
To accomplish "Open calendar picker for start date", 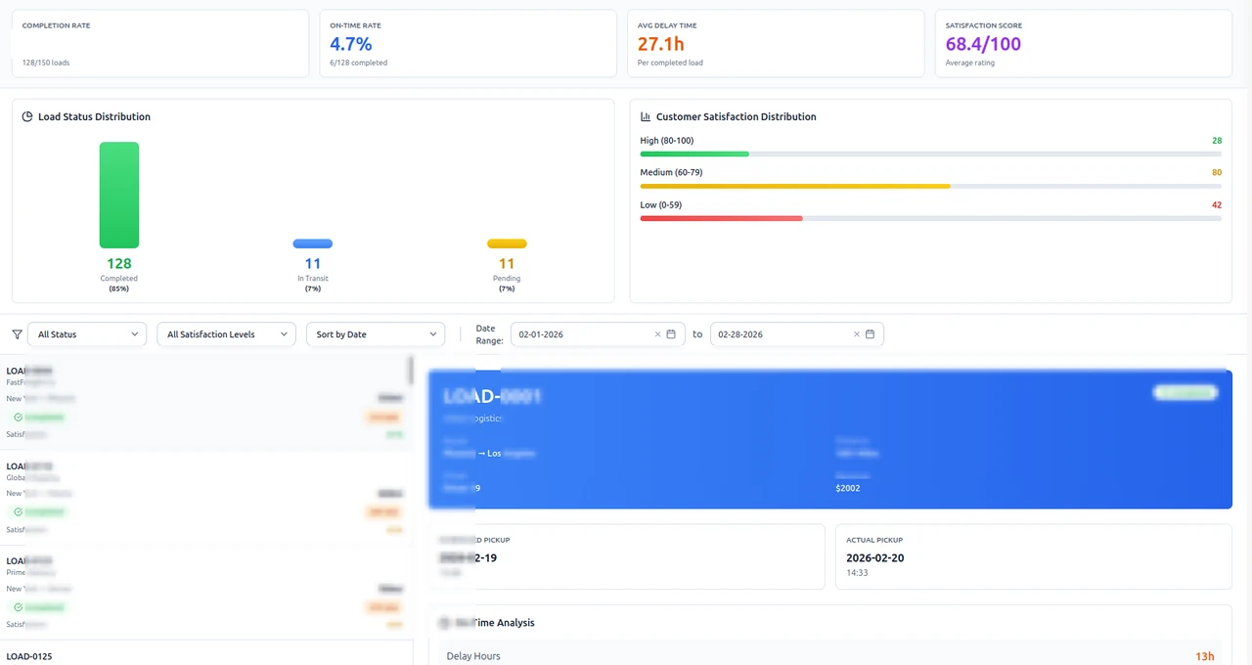I will point(671,334).
